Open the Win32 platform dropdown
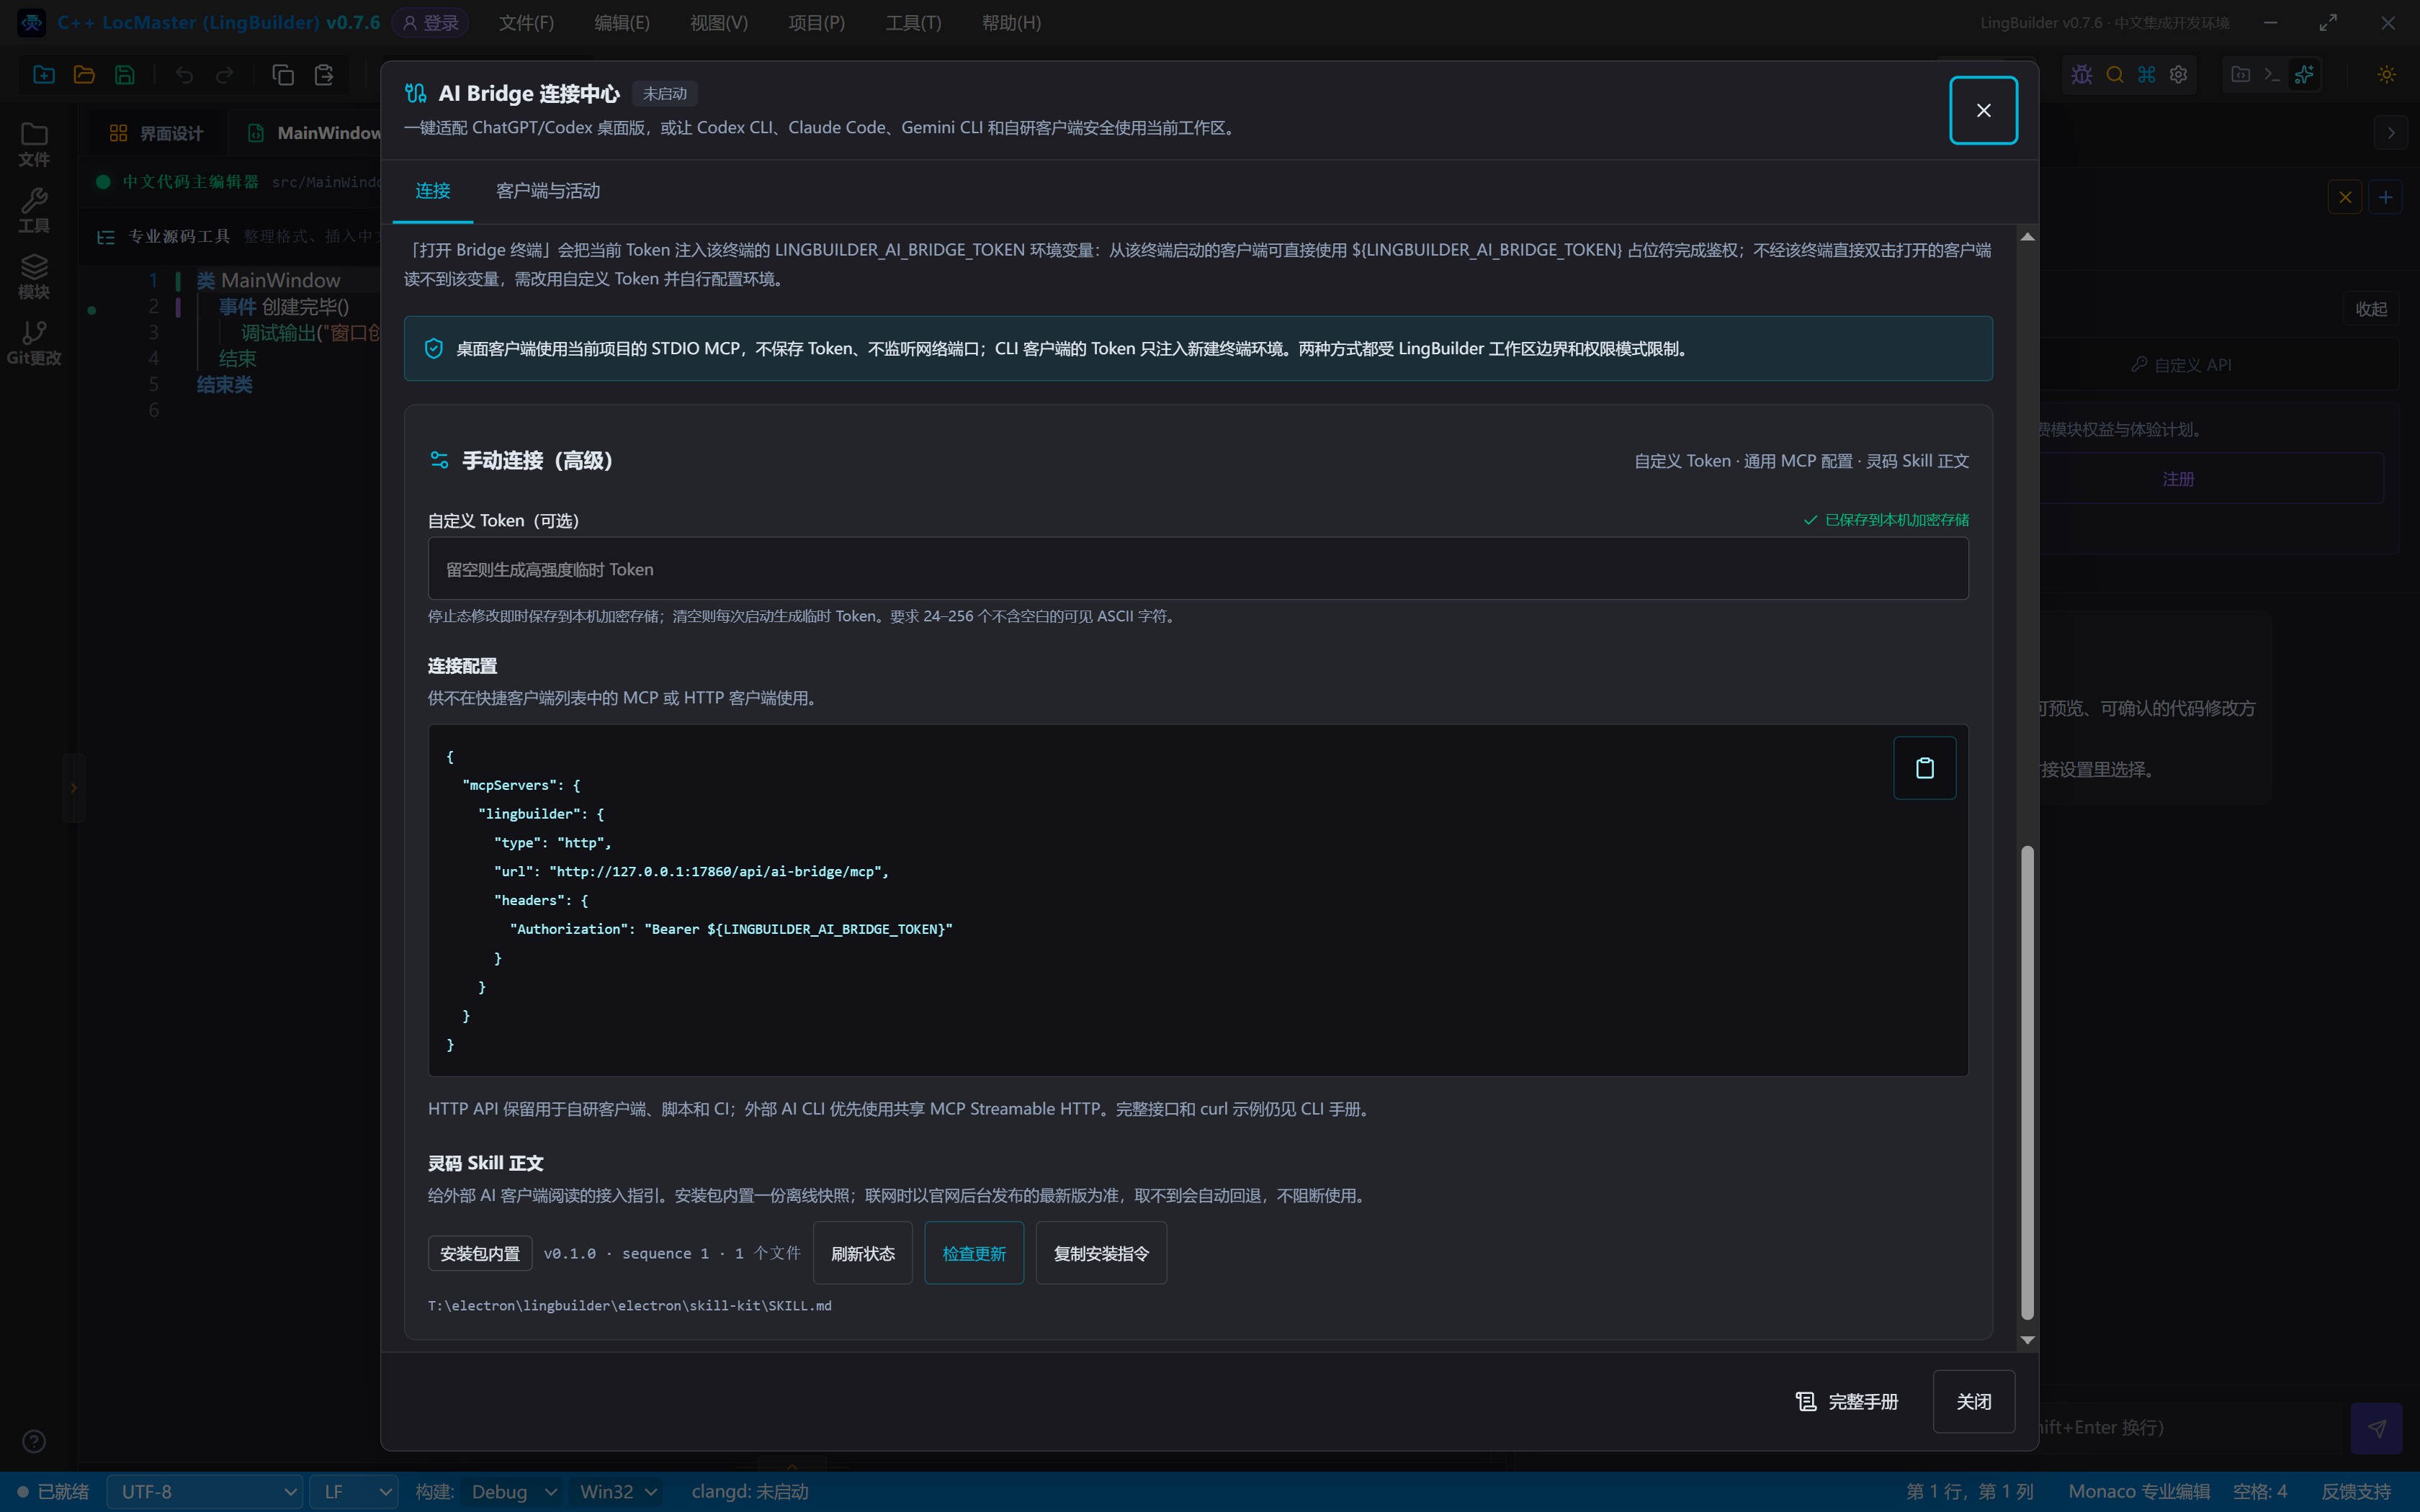 click(x=618, y=1491)
